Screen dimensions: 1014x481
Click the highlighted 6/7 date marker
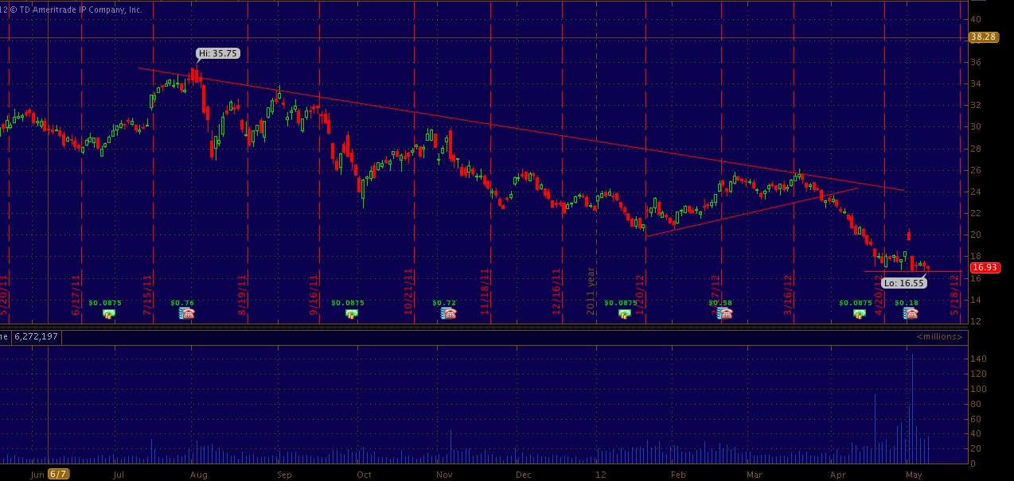pos(59,475)
